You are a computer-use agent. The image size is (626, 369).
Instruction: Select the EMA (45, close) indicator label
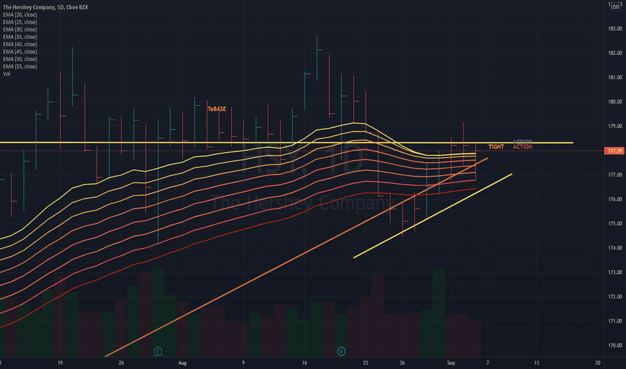point(20,52)
